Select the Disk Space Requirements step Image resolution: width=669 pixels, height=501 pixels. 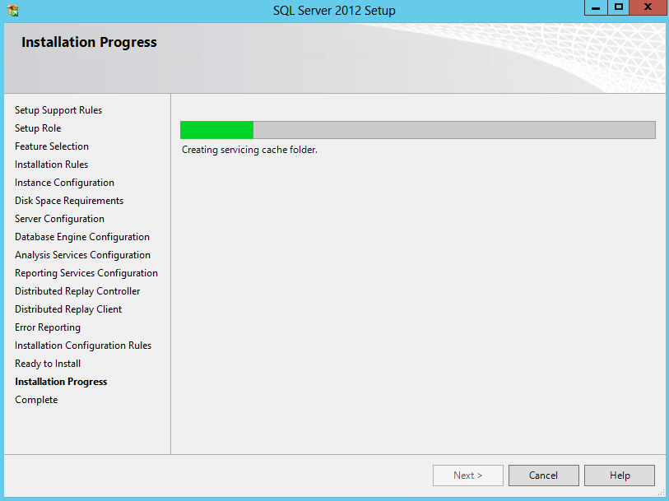69,201
